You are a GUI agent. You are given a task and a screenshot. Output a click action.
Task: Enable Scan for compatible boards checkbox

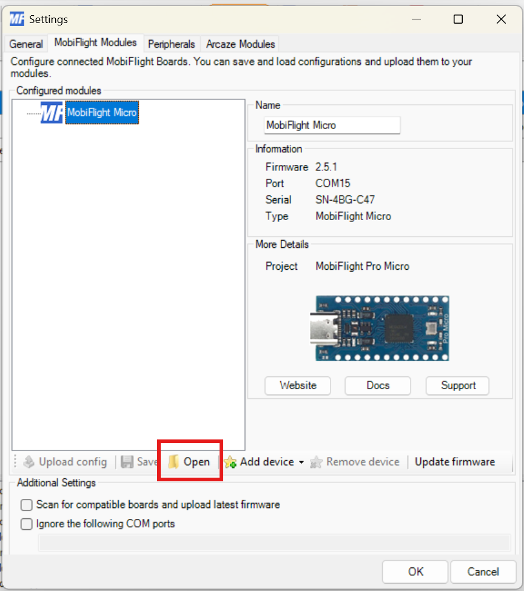(x=27, y=505)
